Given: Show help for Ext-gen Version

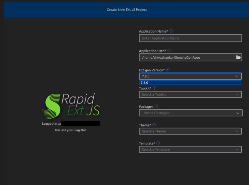Looking at the screenshot, I should (x=167, y=70).
